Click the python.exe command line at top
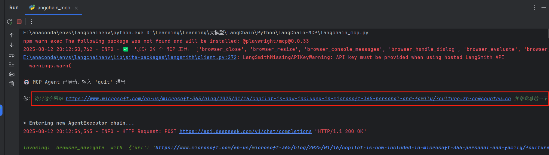This screenshot has height=155, width=549. click(x=196, y=33)
